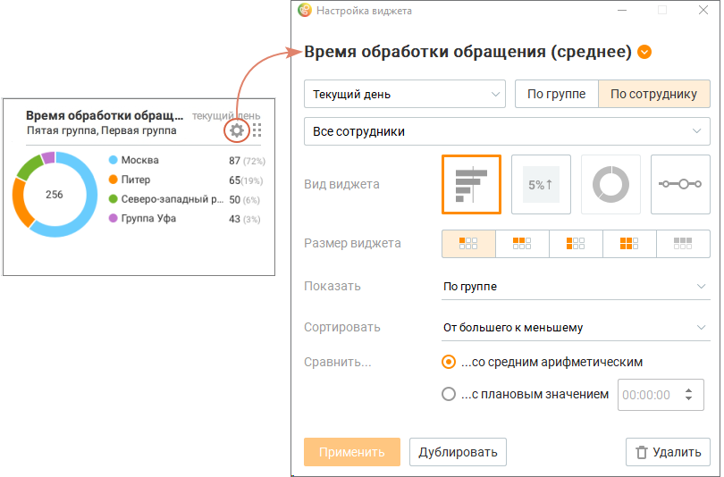Choose the two-cell tall widget size
The width and height of the screenshot is (724, 477).
576,244
